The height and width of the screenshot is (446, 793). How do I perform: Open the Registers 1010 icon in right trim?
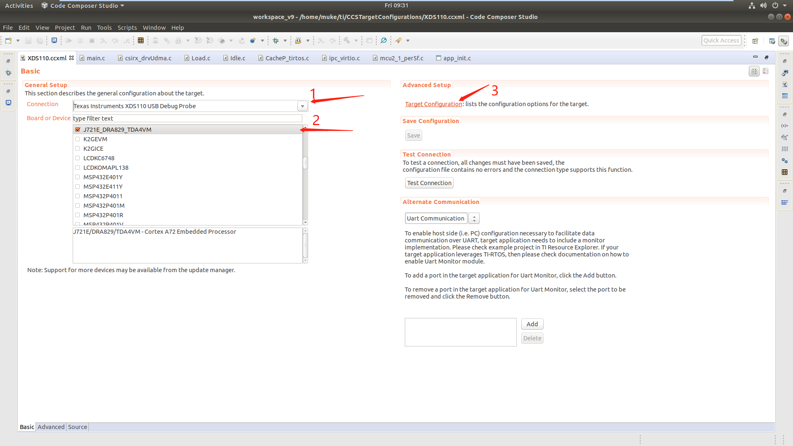785,149
